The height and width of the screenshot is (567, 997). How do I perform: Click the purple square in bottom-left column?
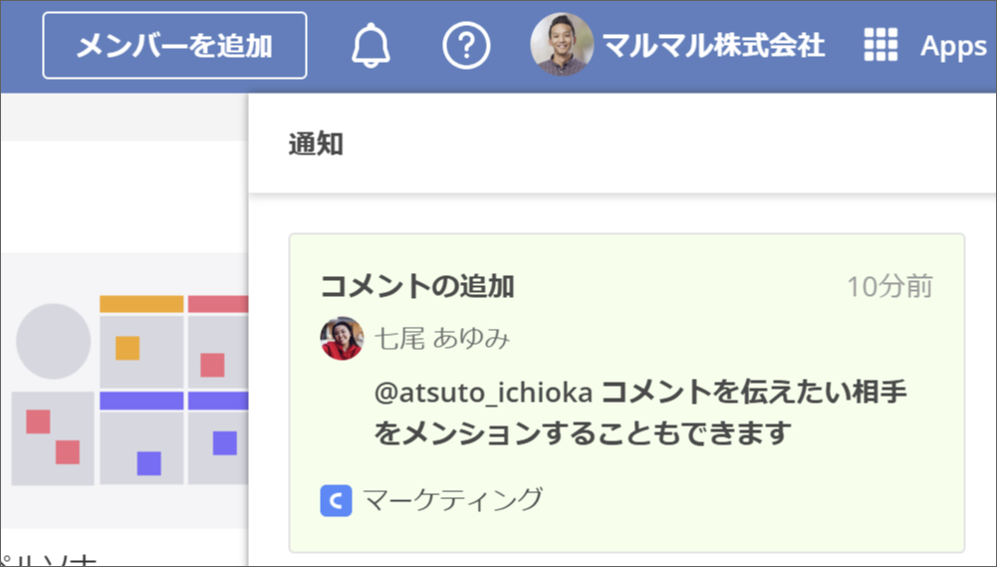[148, 463]
